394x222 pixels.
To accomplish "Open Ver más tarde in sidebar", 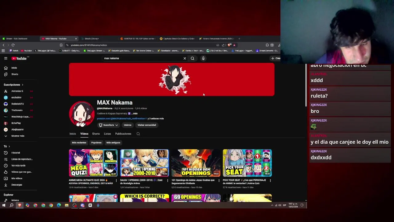I will (19, 166).
